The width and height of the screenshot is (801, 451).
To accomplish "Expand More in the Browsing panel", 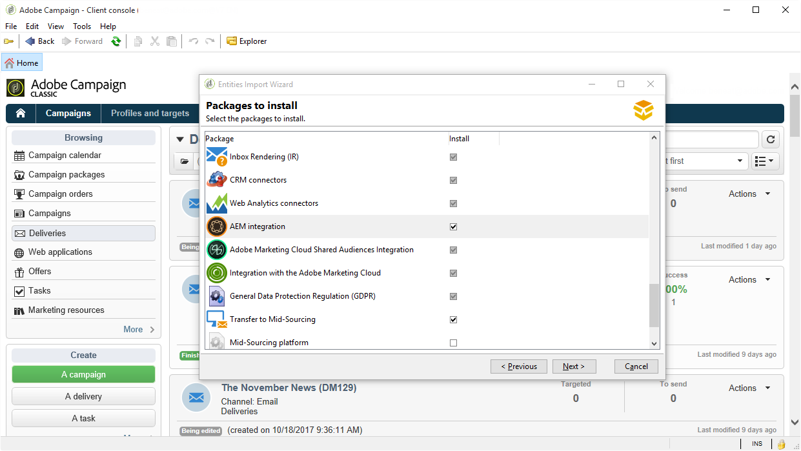I will (139, 329).
